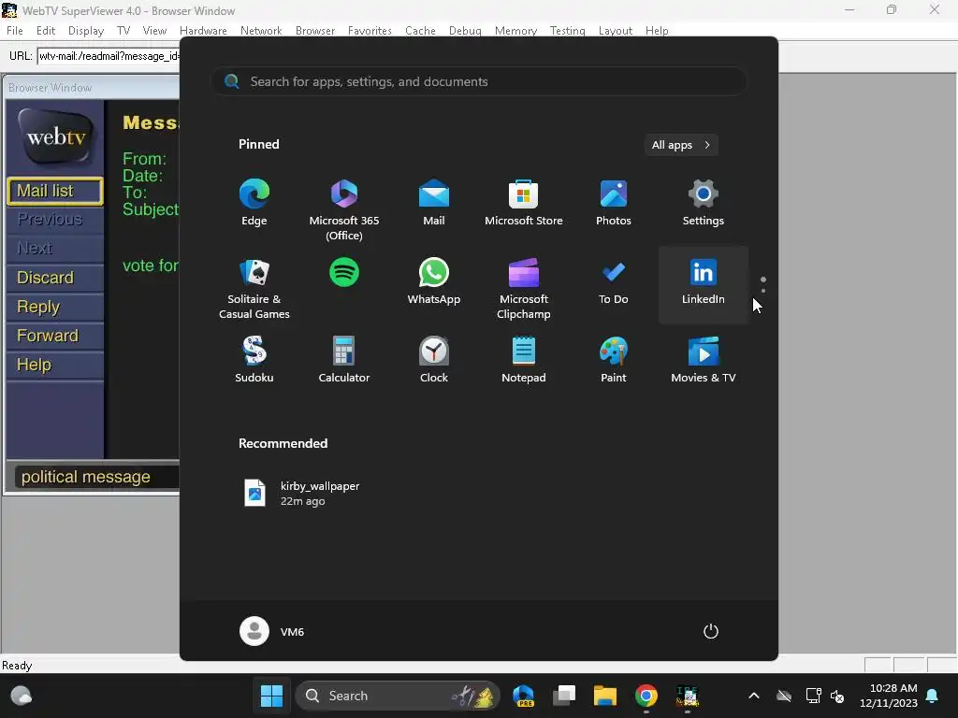Launch the Calculator app
Image resolution: width=958 pixels, height=718 pixels.
tap(344, 360)
